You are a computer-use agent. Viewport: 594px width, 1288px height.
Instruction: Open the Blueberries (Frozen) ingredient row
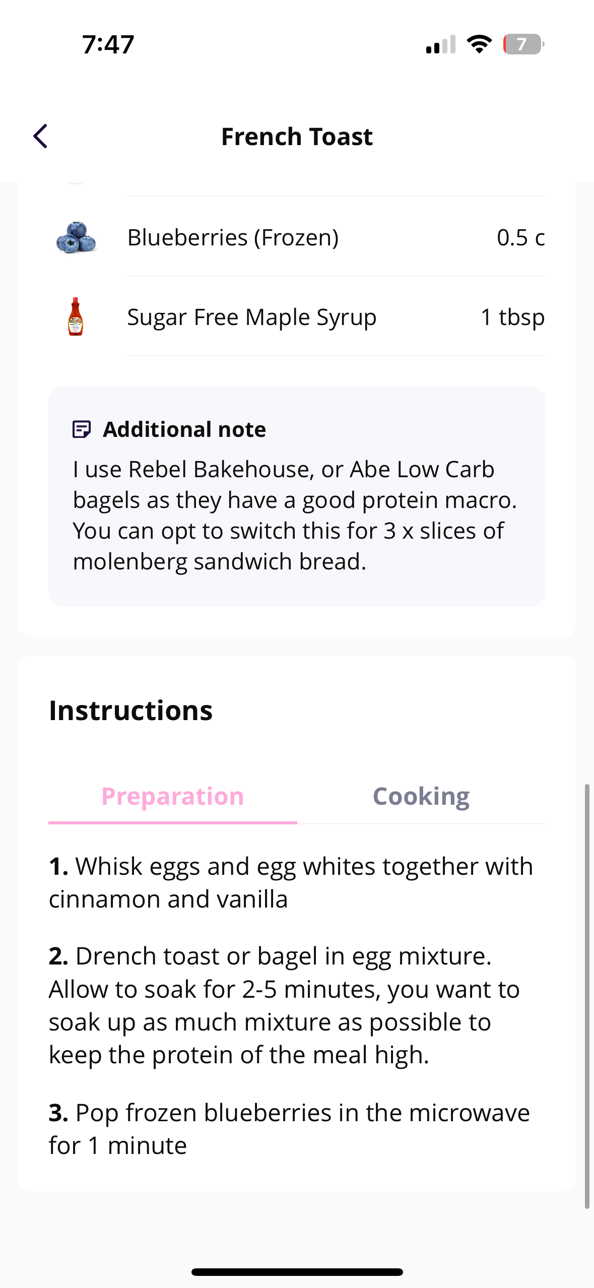[x=297, y=237]
